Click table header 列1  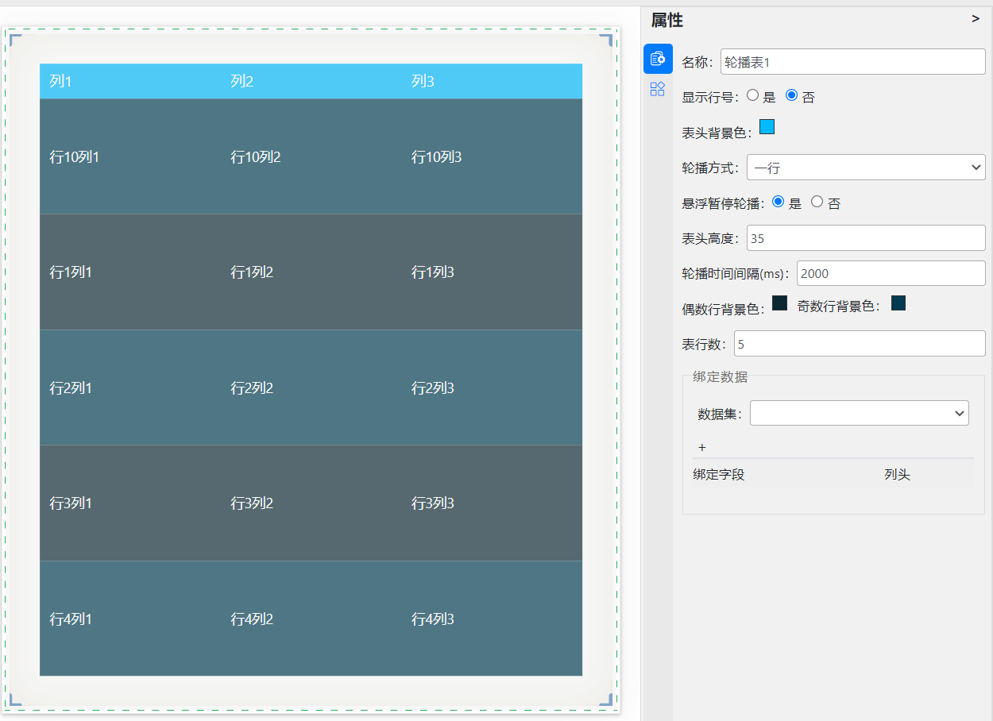tap(60, 81)
